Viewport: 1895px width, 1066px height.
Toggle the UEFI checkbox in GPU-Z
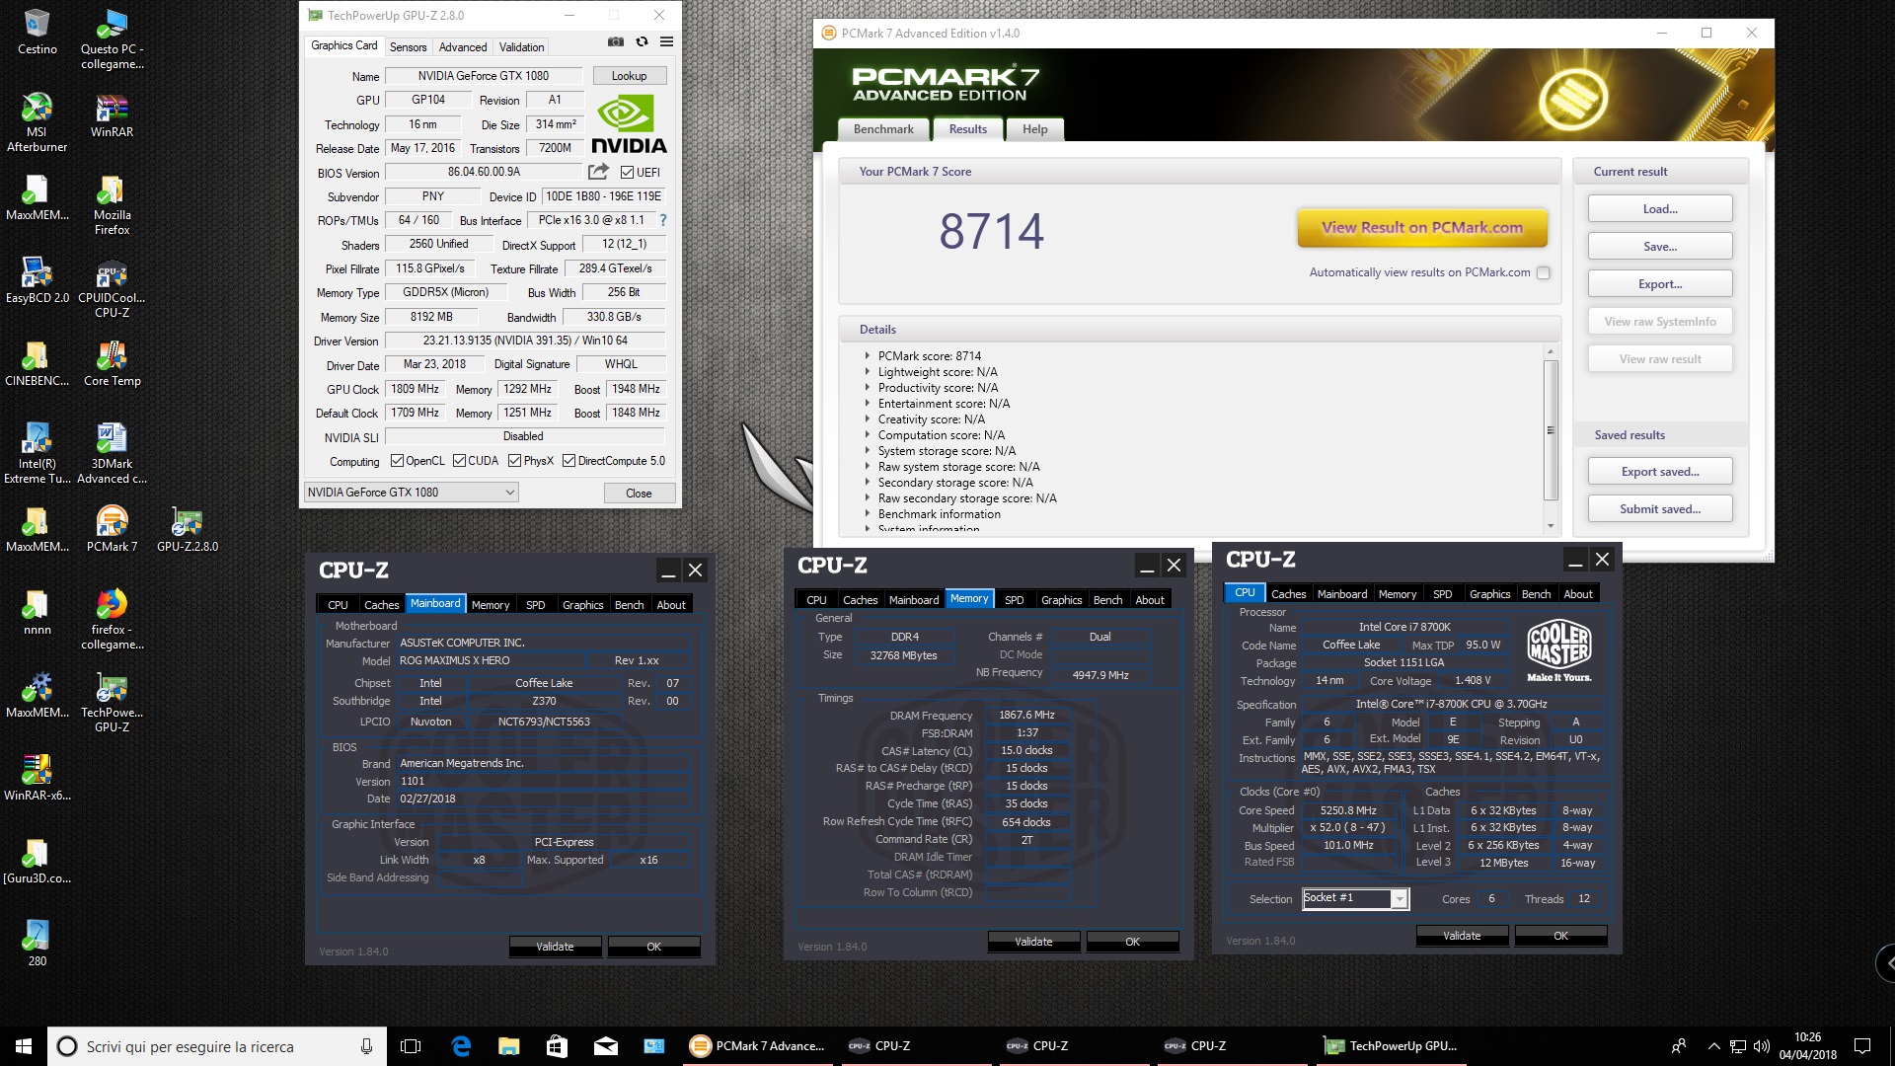pyautogui.click(x=627, y=172)
